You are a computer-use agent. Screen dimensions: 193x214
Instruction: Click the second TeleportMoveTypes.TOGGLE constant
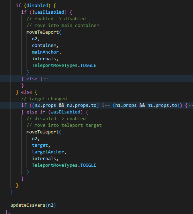(64, 165)
